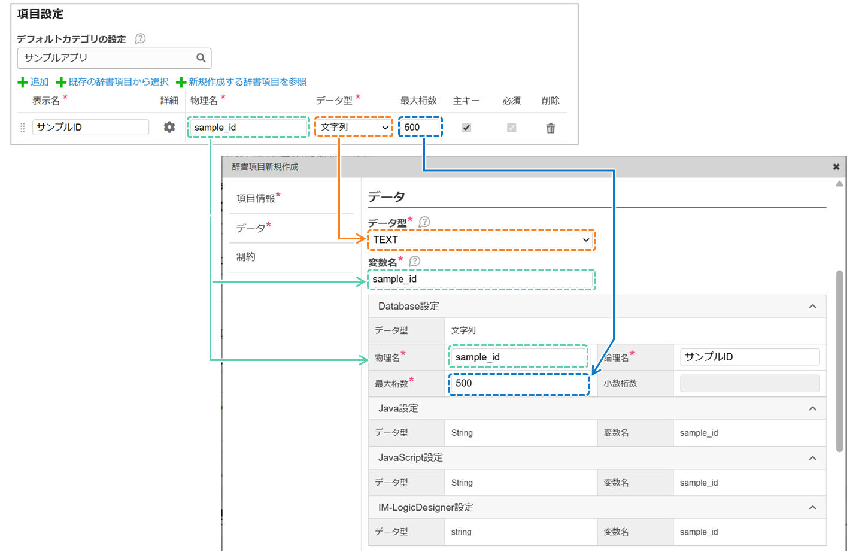Close the 辞書項目新規作成 dialog
The height and width of the screenshot is (555, 853).
(x=836, y=167)
